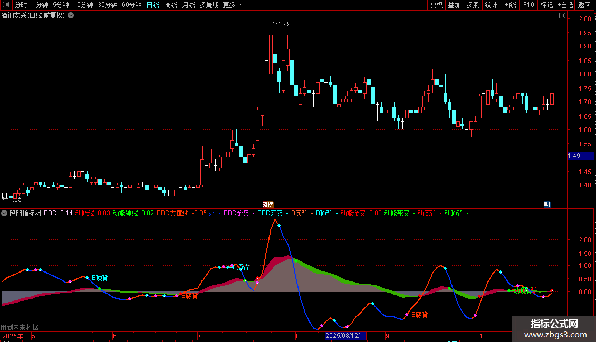Click the 股朋指标网 indicator name

(x=25, y=213)
